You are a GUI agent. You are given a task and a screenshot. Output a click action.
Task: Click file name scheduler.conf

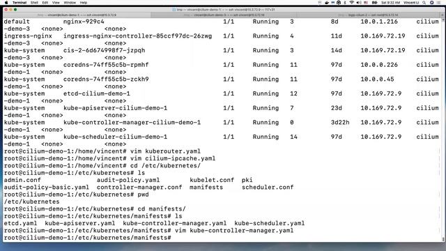coord(268,188)
